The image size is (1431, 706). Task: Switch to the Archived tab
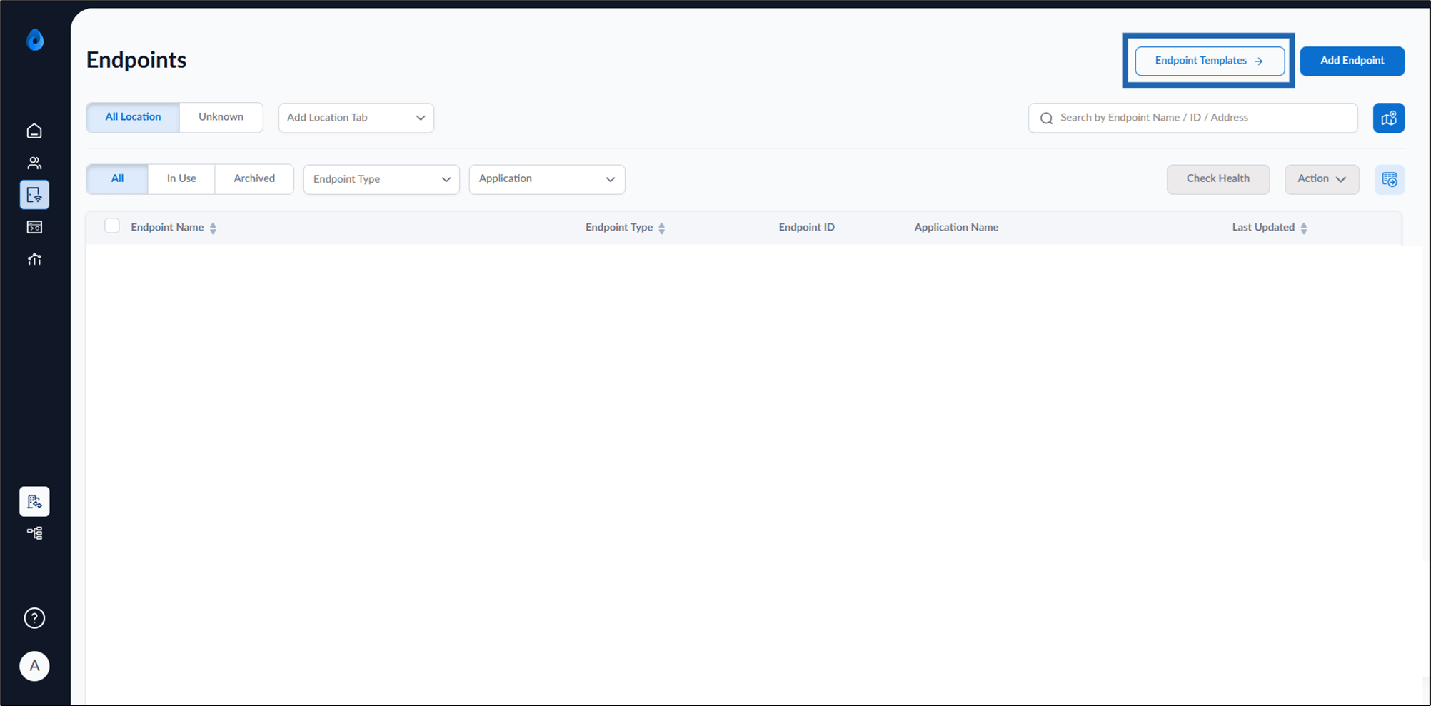pyautogui.click(x=254, y=178)
